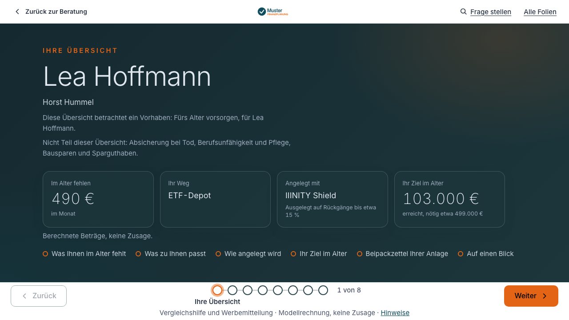Viewport: 569px width, 320px height.
Task: Click the Im Alter fehlen 490 € card
Action: 98,200
